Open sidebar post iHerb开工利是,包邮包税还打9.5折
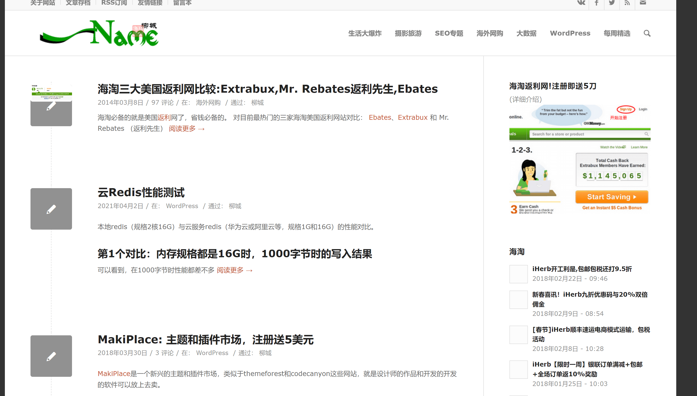 (582, 269)
